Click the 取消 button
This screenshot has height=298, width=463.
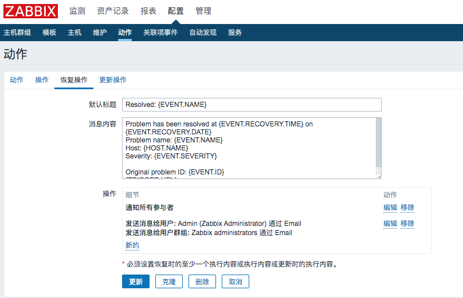tap(236, 281)
